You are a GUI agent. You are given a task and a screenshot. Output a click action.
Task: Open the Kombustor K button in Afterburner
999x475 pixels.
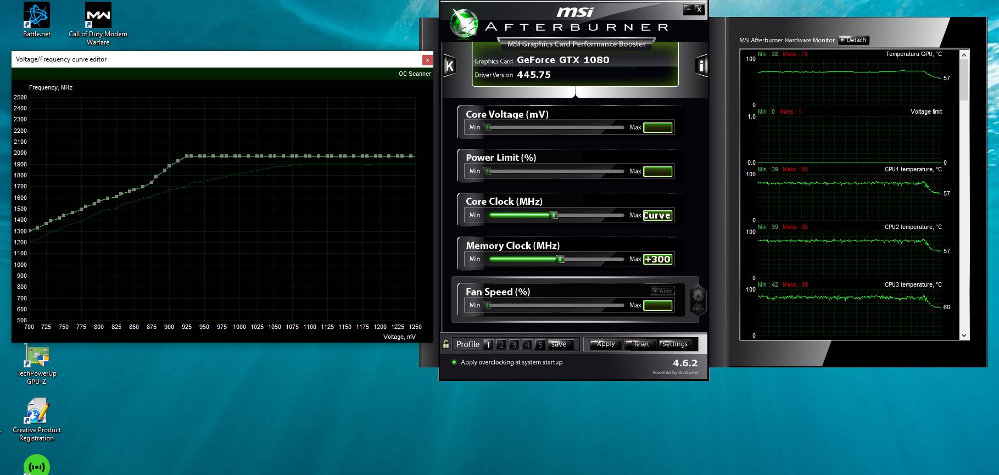pos(449,66)
